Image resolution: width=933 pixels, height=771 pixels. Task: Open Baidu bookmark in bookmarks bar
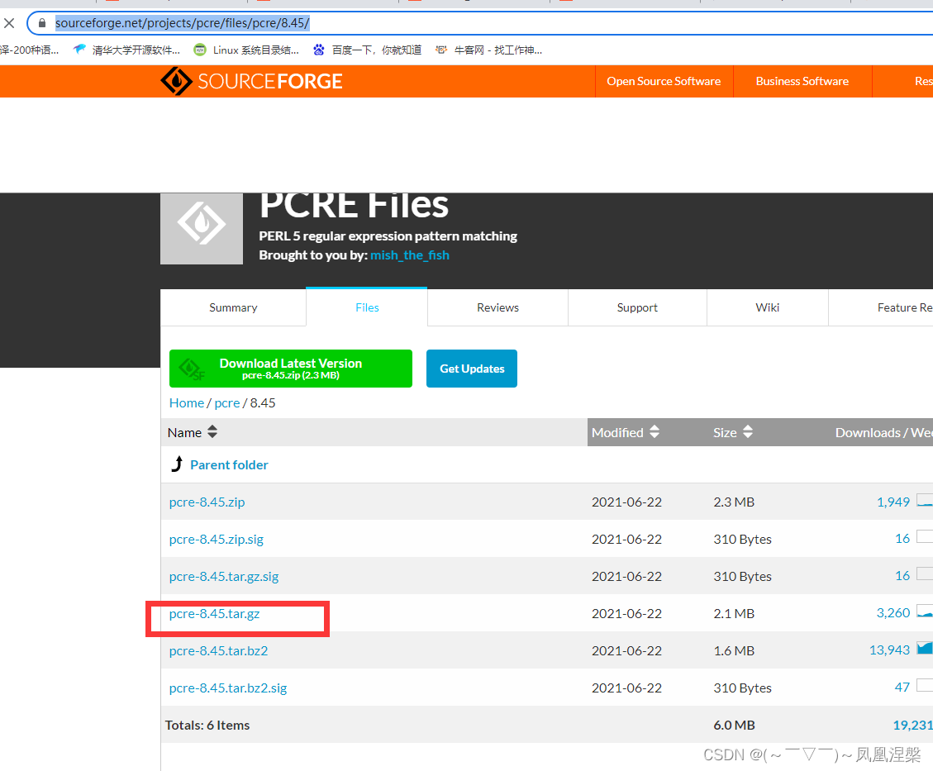pos(367,50)
